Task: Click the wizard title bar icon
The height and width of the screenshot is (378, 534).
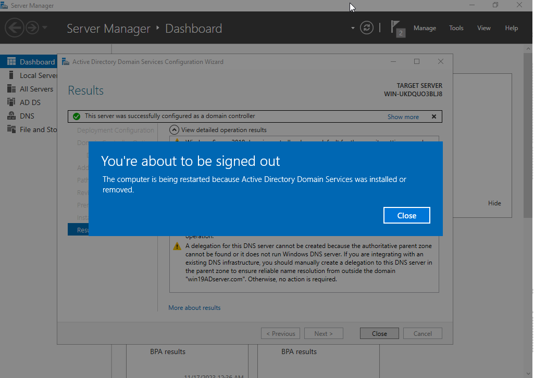Action: tap(66, 61)
